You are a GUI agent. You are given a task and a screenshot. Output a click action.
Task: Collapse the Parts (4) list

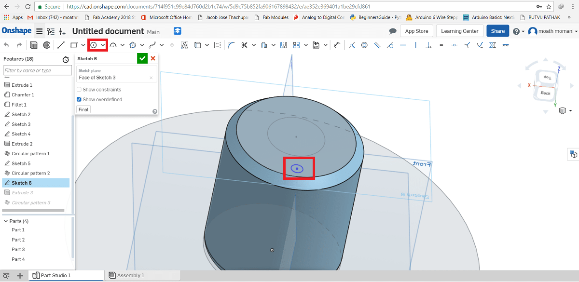5,221
